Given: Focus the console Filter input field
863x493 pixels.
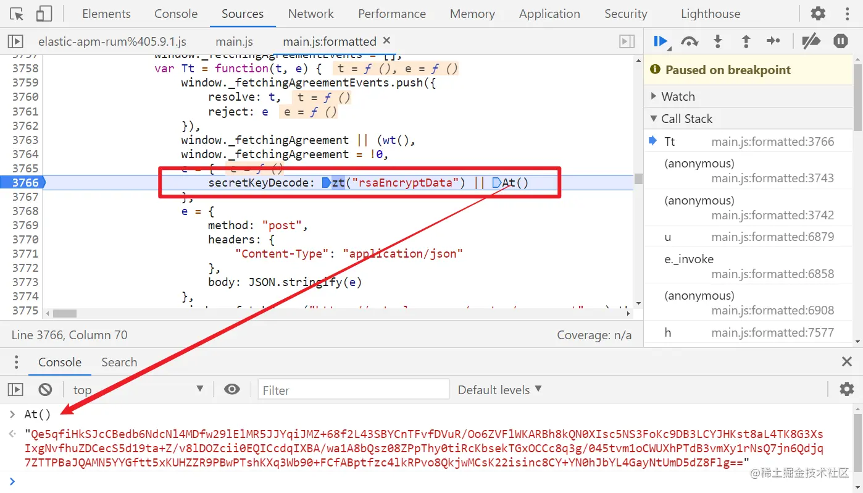Looking at the screenshot, I should tap(353, 390).
